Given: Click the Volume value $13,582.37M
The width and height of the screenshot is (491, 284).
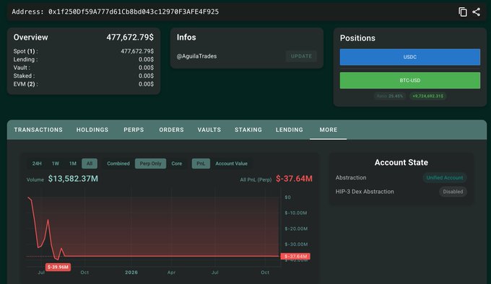Looking at the screenshot, I should pos(73,179).
